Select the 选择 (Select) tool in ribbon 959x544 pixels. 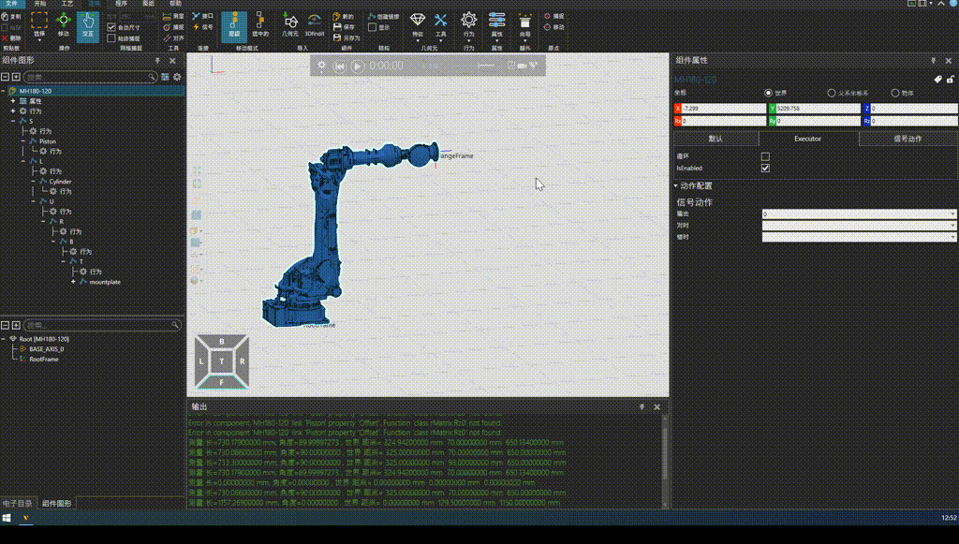[39, 24]
